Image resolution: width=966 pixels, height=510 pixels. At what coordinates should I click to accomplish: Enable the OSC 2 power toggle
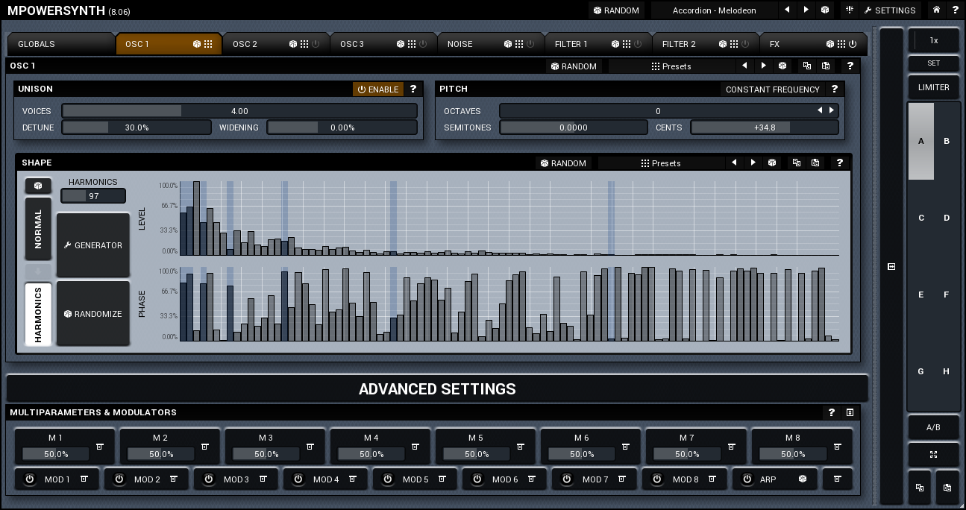[316, 44]
